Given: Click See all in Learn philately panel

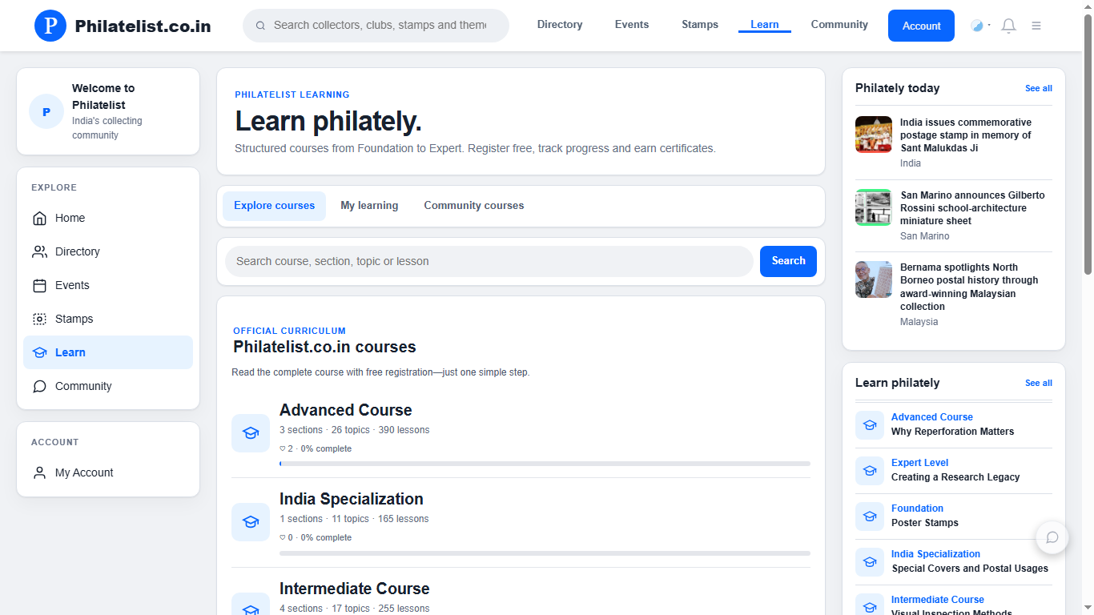Looking at the screenshot, I should [1039, 383].
